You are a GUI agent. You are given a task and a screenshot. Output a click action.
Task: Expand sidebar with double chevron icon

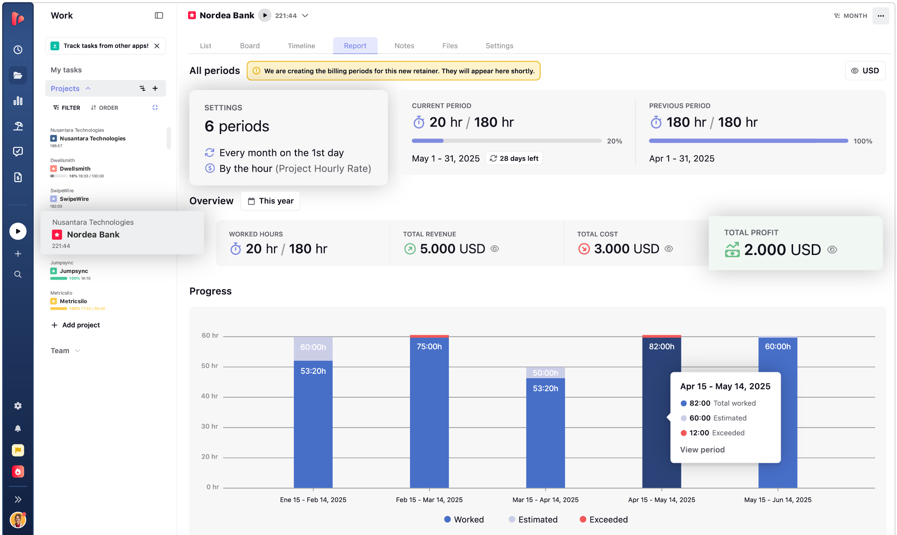18,500
